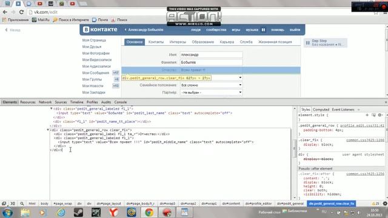The image size is (388, 218).
Task: Open Internet Explorer from the taskbar
Action: coord(61,213)
